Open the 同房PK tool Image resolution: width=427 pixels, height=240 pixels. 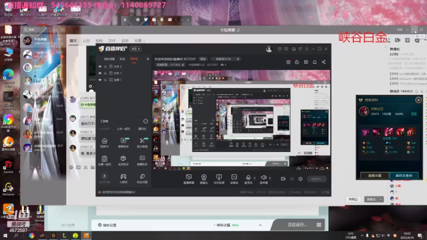pyautogui.click(x=105, y=142)
